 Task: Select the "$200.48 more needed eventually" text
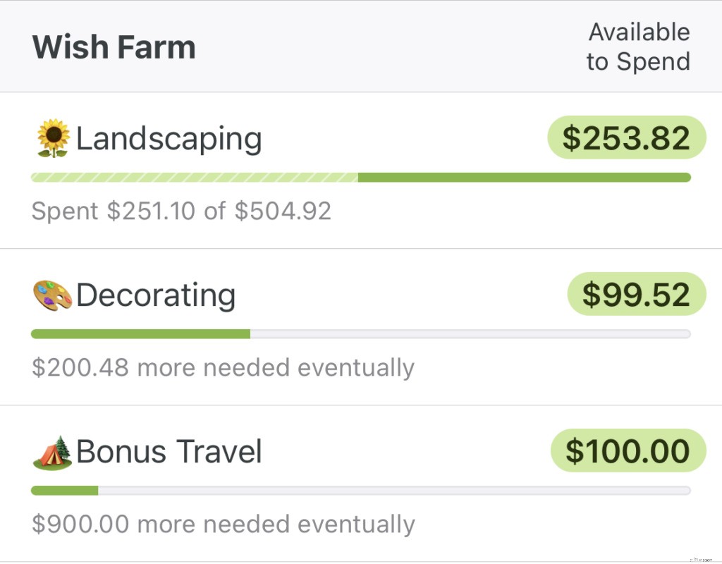pyautogui.click(x=223, y=367)
